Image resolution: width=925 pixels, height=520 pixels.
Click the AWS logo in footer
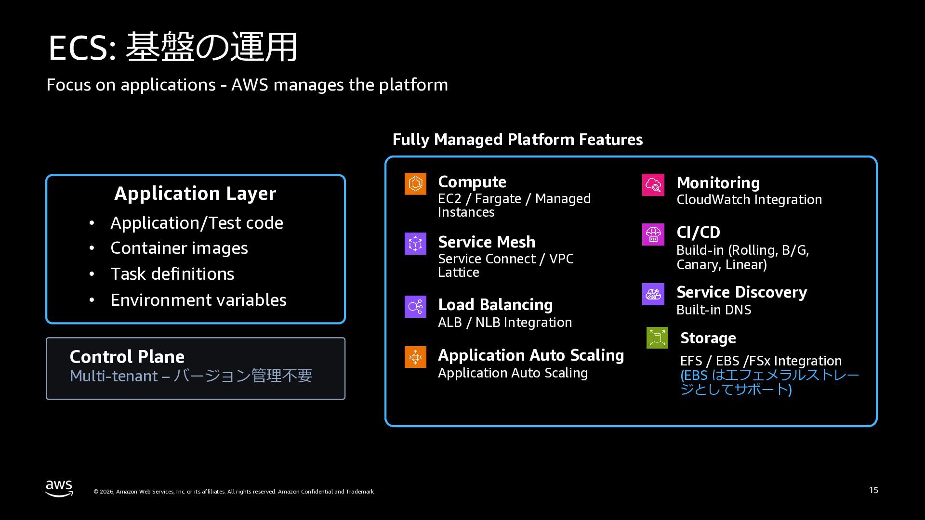point(59,488)
